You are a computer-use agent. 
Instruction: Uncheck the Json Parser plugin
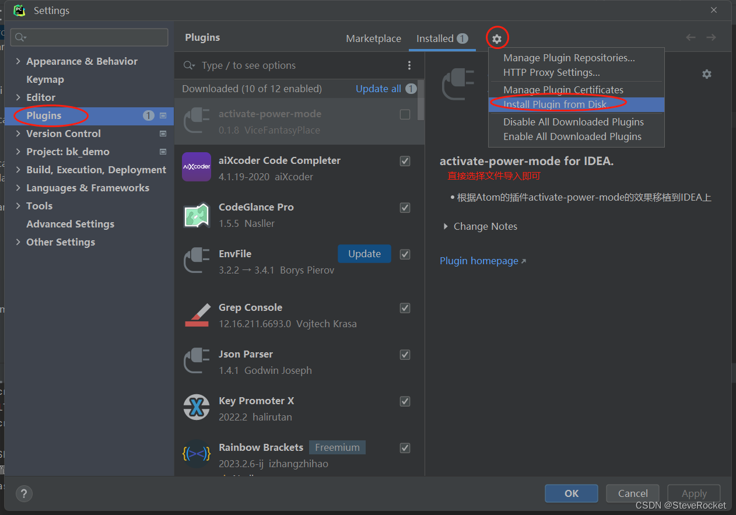point(405,355)
